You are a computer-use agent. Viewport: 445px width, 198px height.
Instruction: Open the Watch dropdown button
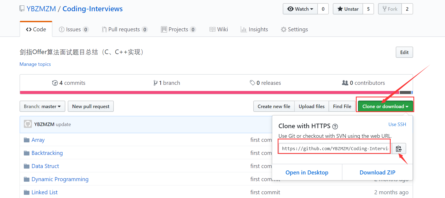[x=300, y=9]
